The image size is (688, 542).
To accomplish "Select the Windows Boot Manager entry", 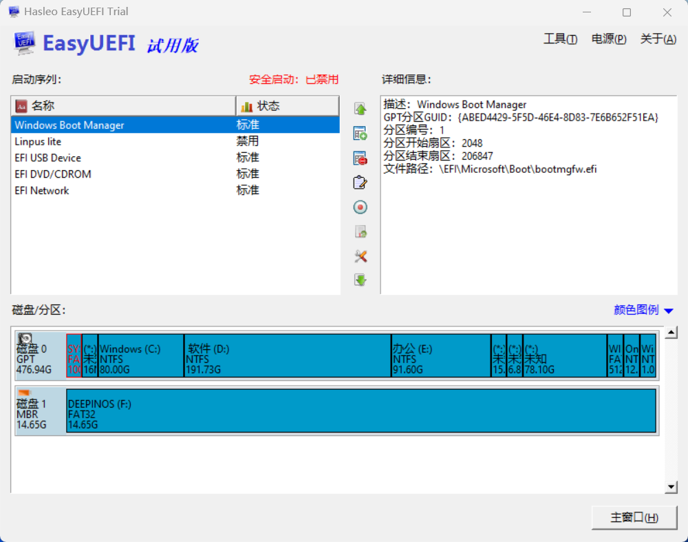I will (x=175, y=125).
